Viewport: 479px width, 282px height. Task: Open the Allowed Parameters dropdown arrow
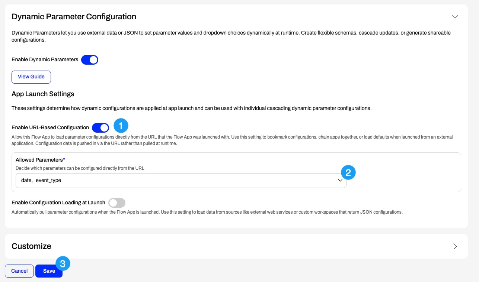[340, 180]
